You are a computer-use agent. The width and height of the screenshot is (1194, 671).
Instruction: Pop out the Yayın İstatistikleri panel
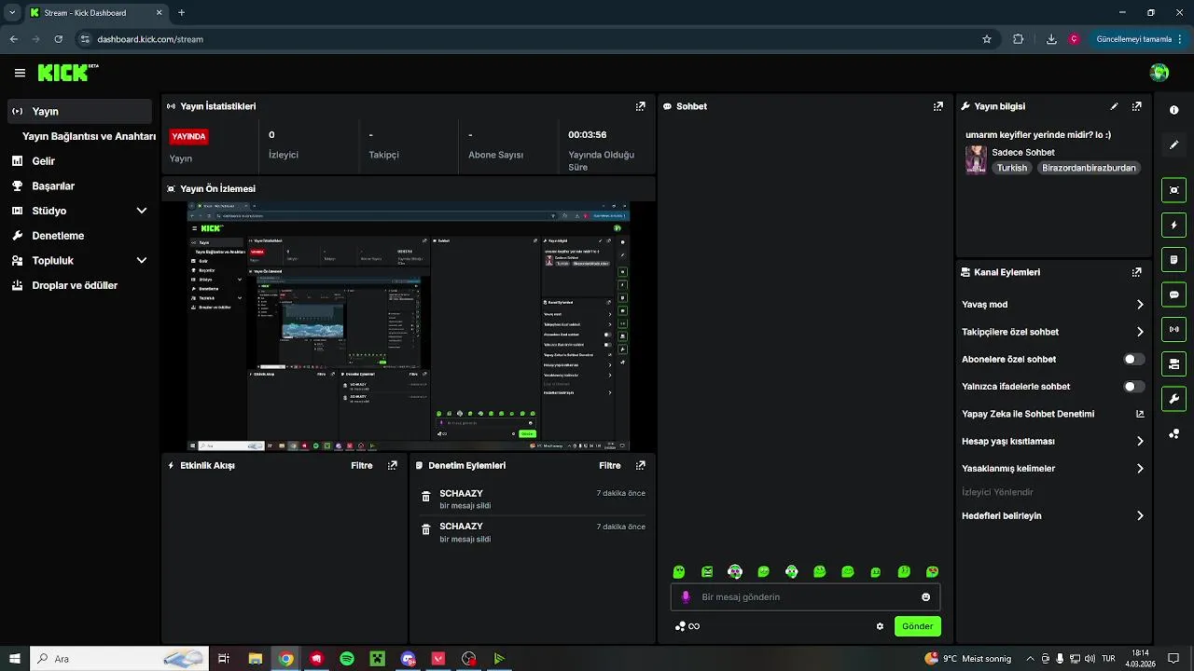pos(640,106)
